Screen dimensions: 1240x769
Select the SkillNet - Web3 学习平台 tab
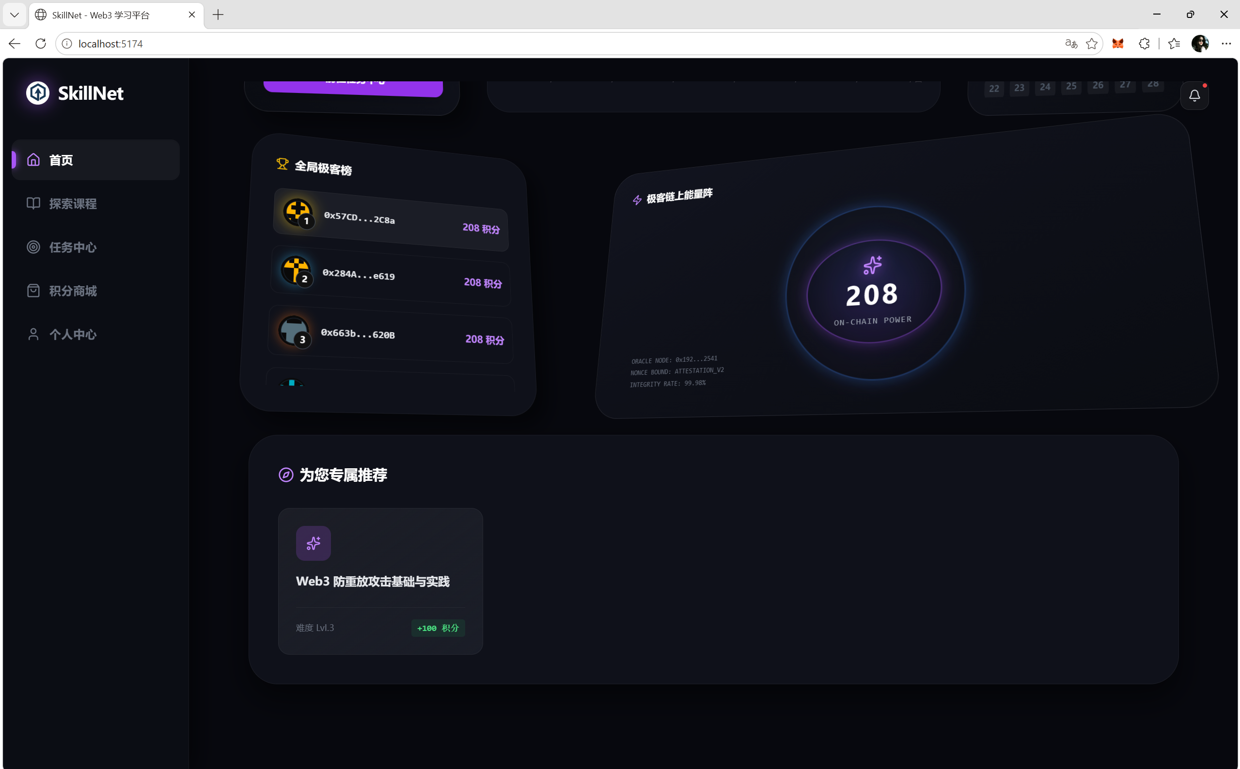click(x=116, y=15)
